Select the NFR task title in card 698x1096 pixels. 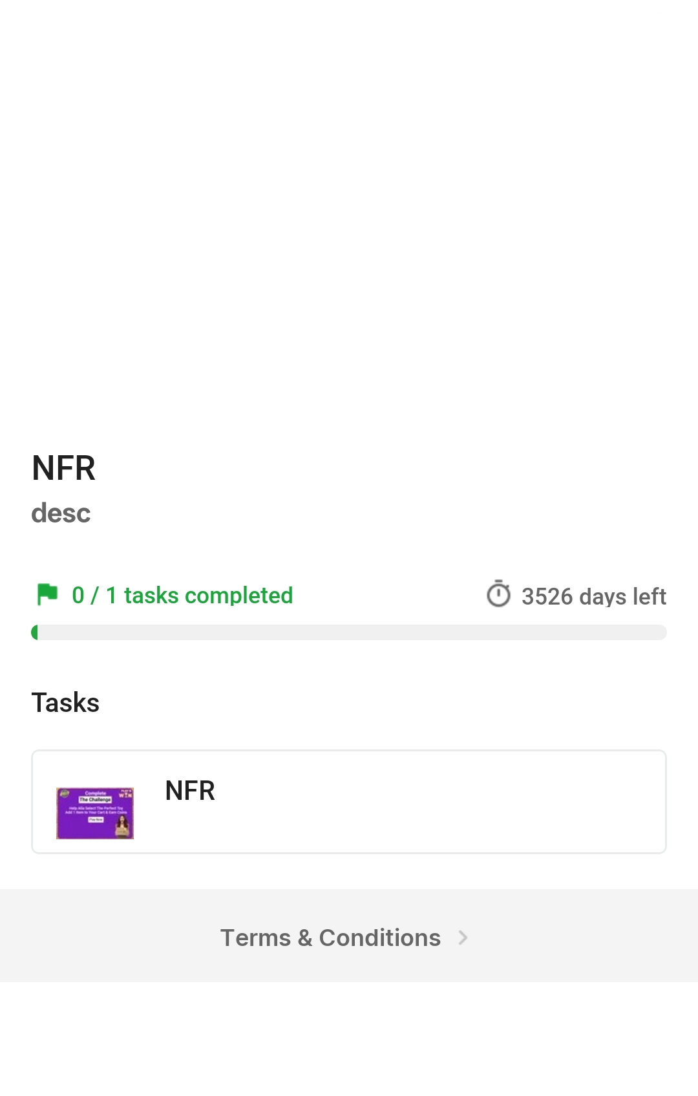click(190, 791)
